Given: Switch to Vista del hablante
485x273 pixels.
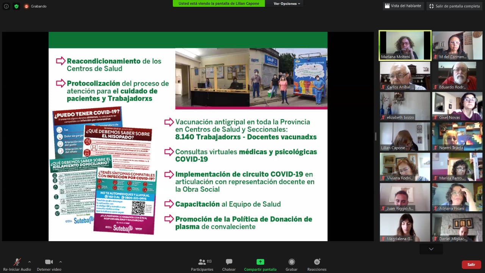Looking at the screenshot, I should pyautogui.click(x=402, y=6).
